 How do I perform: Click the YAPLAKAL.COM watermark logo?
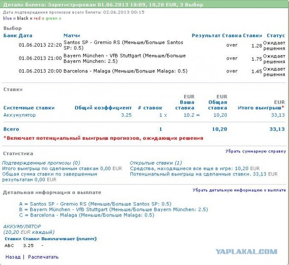click(246, 251)
